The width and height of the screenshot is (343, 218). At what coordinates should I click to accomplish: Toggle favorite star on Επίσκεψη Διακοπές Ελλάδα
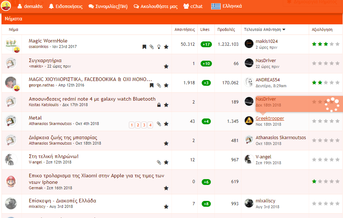click(166, 207)
